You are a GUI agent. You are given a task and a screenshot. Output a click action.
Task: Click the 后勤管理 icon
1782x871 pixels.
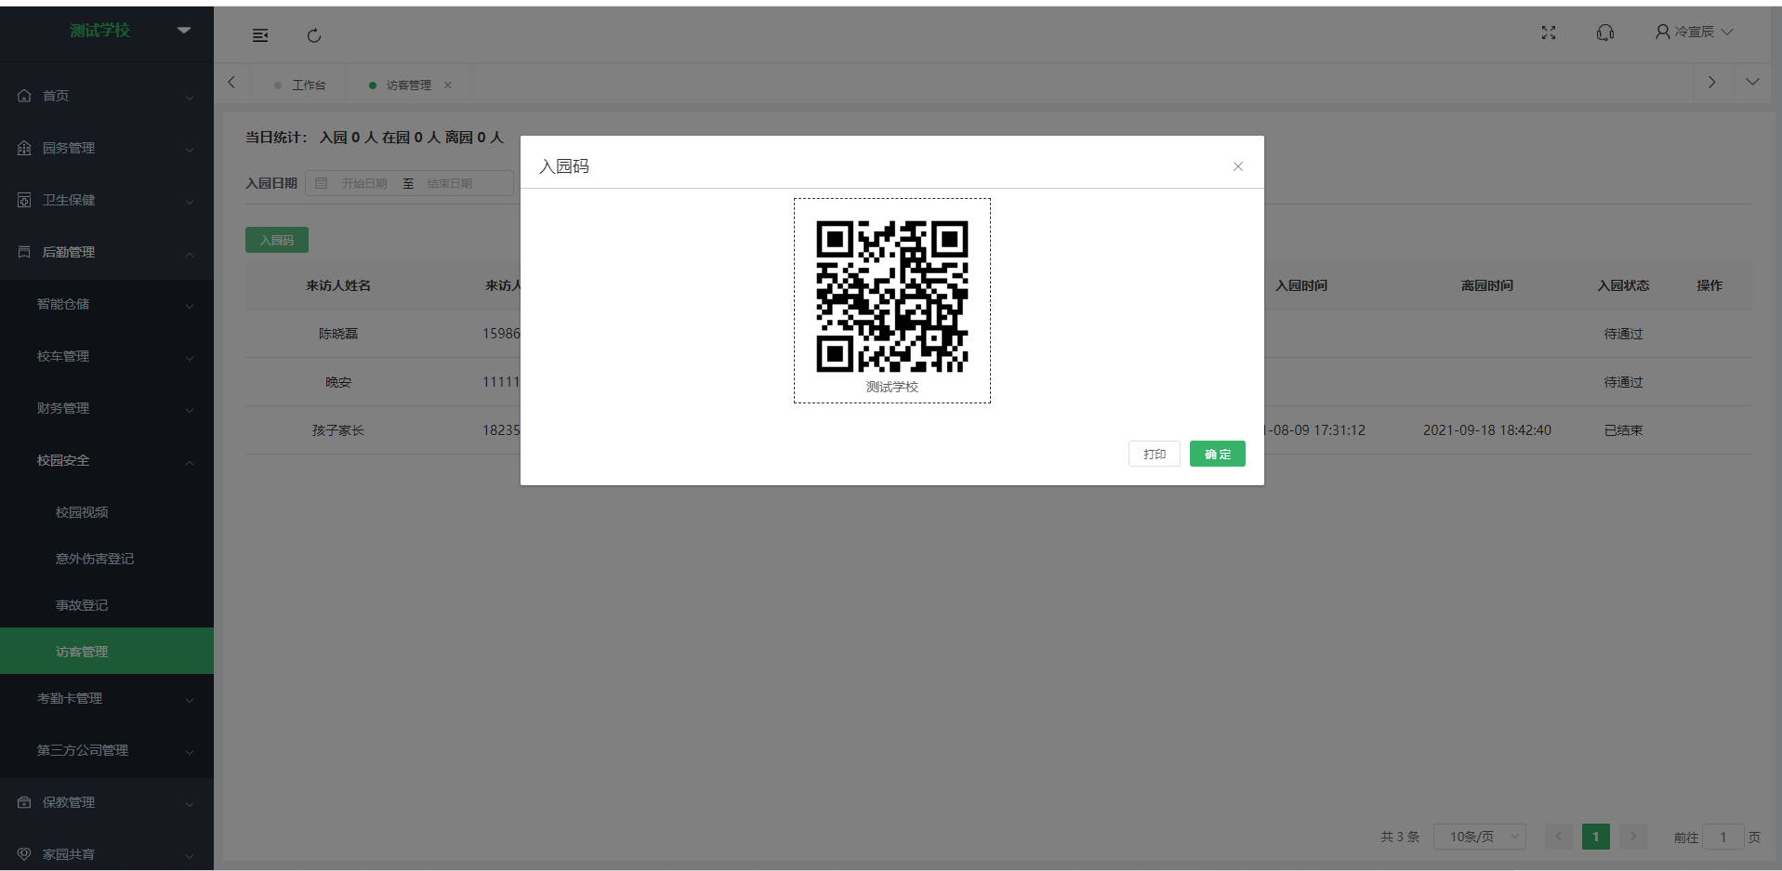coord(24,252)
